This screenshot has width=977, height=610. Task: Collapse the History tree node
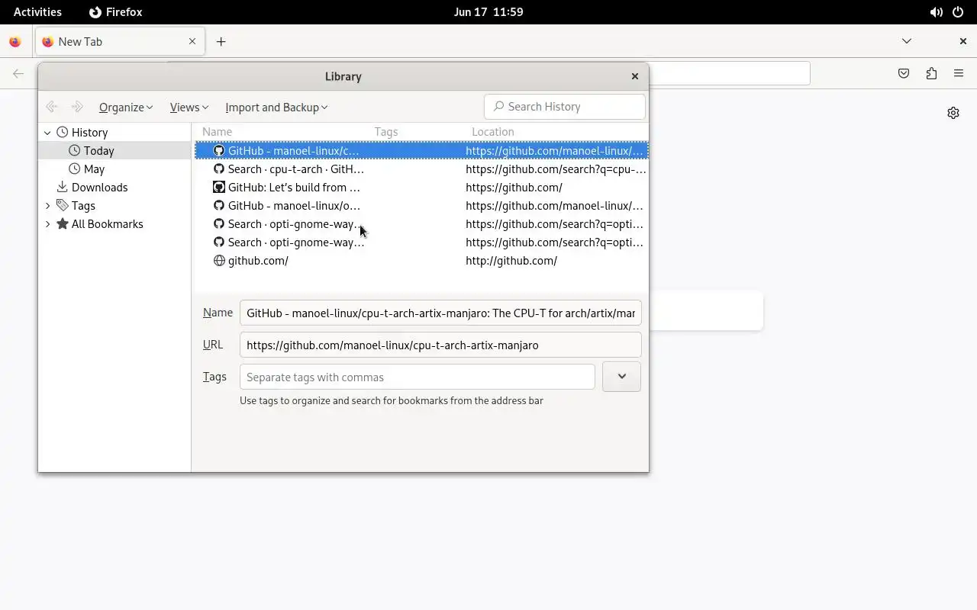pos(47,133)
